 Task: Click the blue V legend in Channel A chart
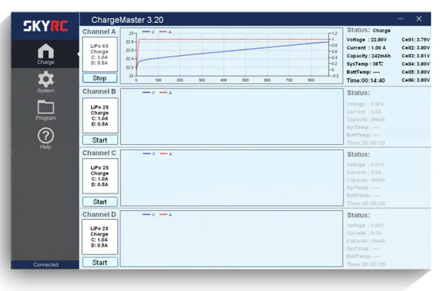click(148, 32)
